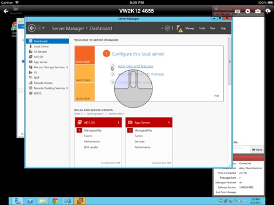Tap the back arrow in app header
Screen dimensions: 274x205
[6, 11]
